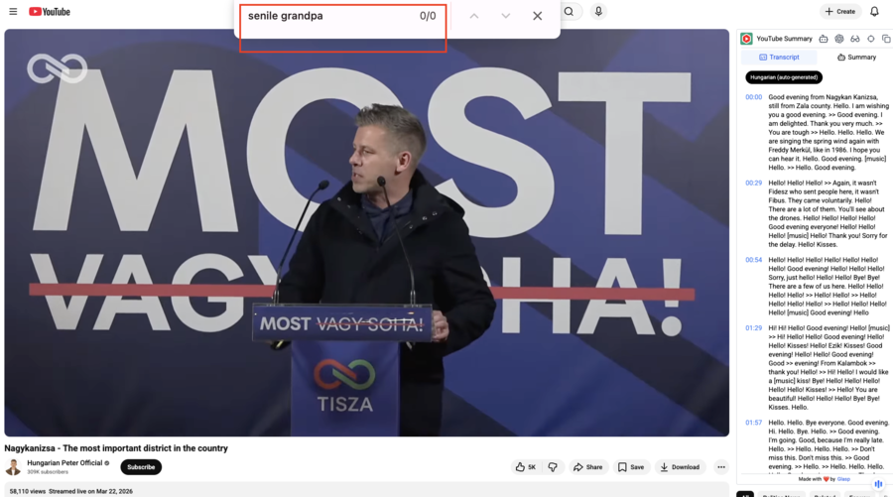
Task: Jump to transcript timestamp 01:57
Action: pos(753,423)
